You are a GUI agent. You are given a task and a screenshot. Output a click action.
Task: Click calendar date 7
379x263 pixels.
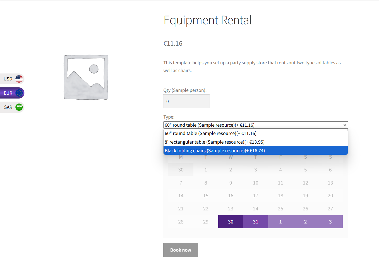[181, 183]
